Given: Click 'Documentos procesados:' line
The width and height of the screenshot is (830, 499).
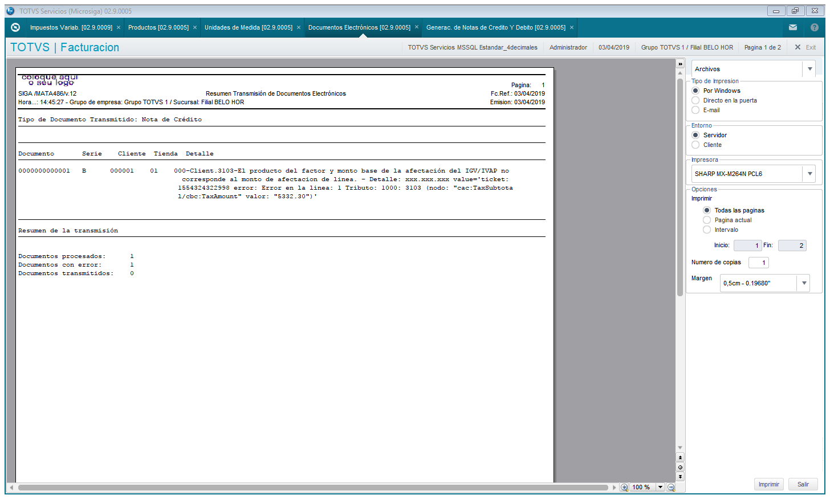Looking at the screenshot, I should coord(76,256).
